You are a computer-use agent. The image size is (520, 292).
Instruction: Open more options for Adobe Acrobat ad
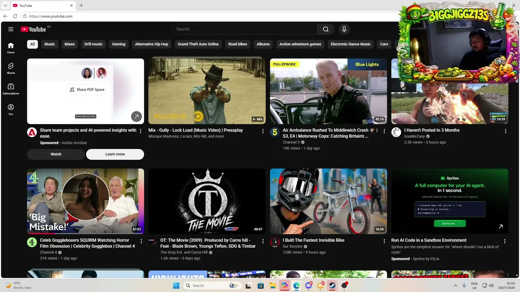(x=141, y=131)
